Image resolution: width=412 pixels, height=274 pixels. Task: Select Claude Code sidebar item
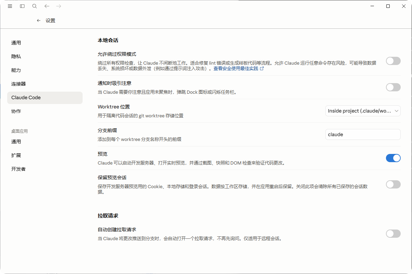[45, 97]
